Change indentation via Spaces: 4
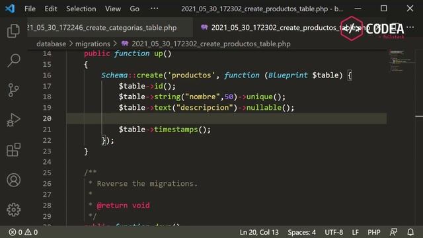 click(x=301, y=232)
